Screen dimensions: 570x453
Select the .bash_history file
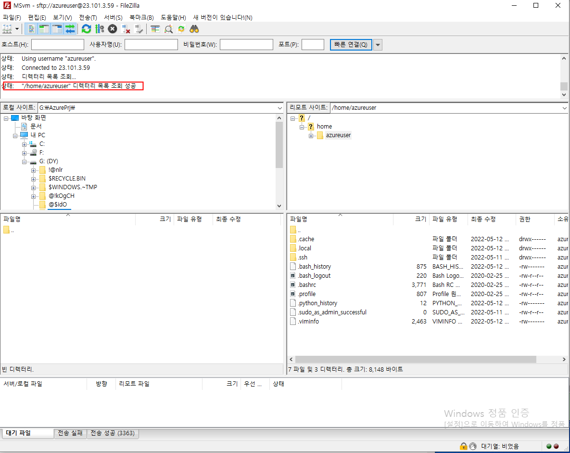[x=314, y=266]
